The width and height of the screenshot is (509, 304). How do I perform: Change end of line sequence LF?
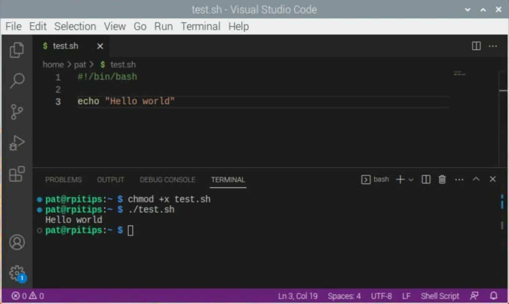pyautogui.click(x=406, y=296)
